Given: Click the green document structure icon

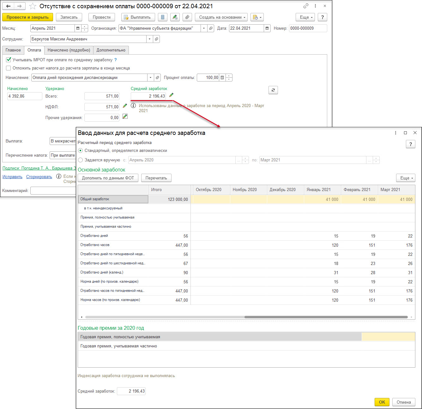Looking at the screenshot, I should (175, 17).
